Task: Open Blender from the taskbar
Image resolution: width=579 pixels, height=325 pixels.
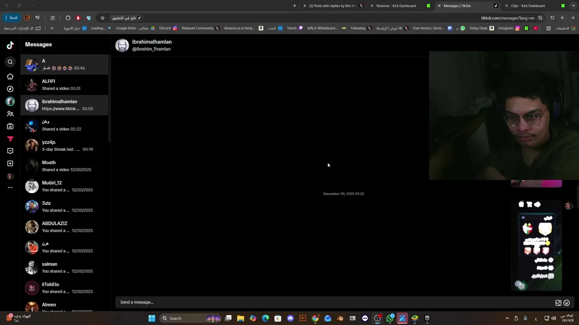Action: coord(340,318)
